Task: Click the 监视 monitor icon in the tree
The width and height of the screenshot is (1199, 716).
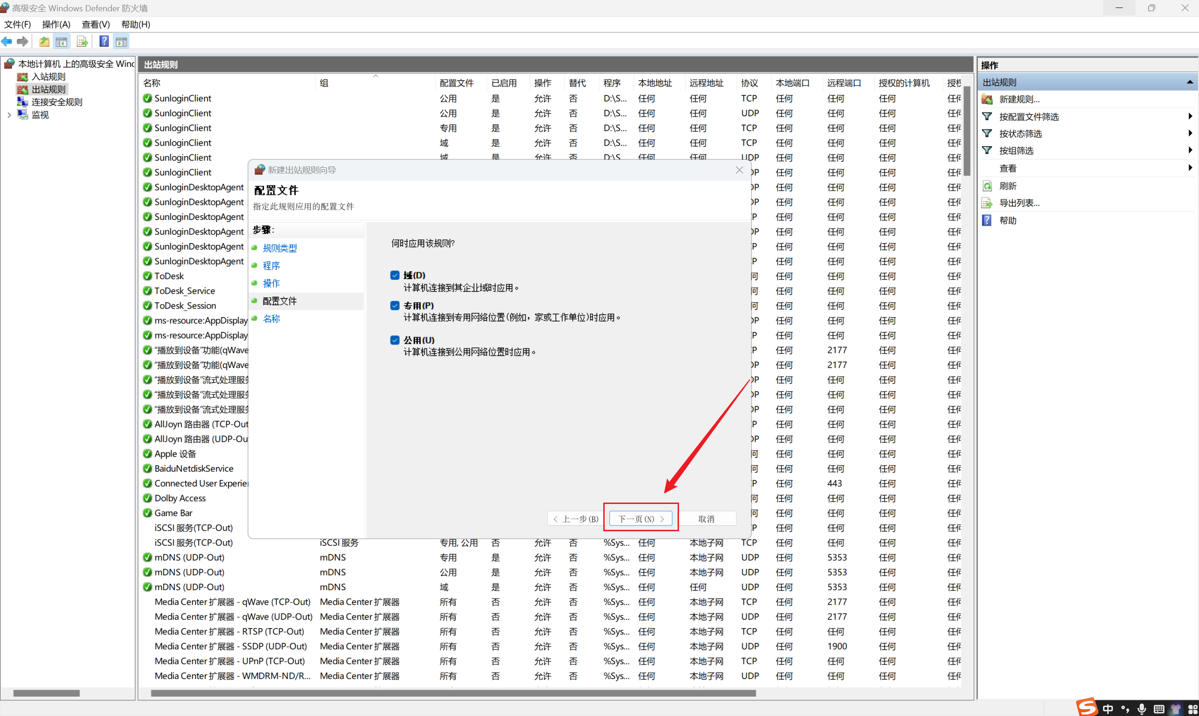Action: click(22, 114)
